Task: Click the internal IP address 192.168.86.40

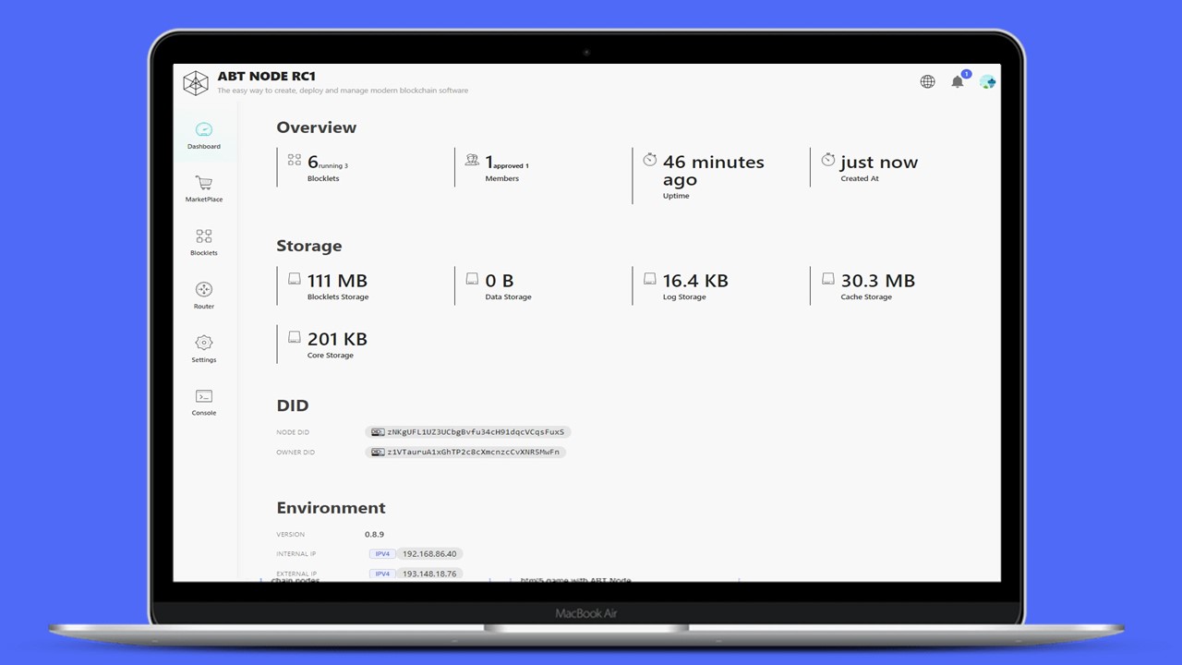Action: tap(429, 554)
